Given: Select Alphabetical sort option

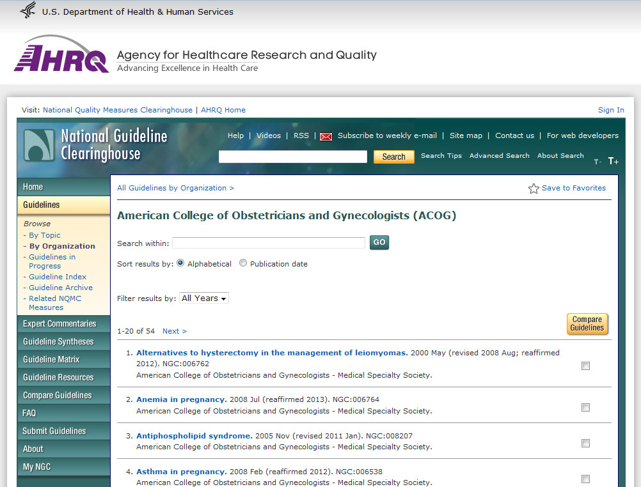Looking at the screenshot, I should (x=180, y=263).
